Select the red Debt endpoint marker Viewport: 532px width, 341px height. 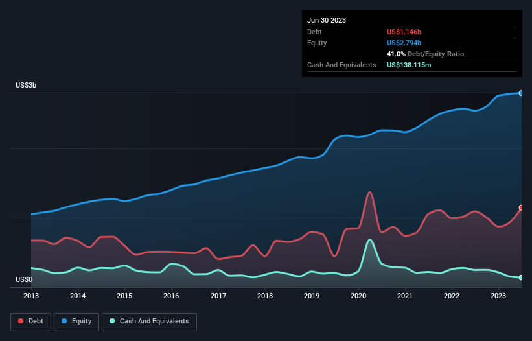(521, 207)
